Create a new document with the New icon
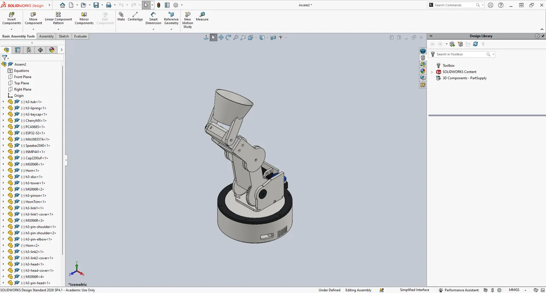 [x=71, y=5]
